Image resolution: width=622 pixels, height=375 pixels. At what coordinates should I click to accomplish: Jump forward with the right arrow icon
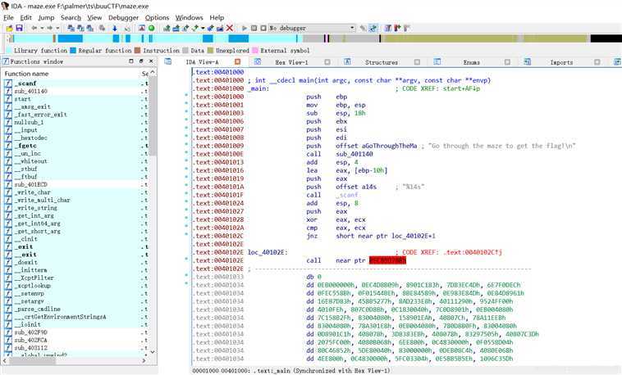tap(49, 28)
